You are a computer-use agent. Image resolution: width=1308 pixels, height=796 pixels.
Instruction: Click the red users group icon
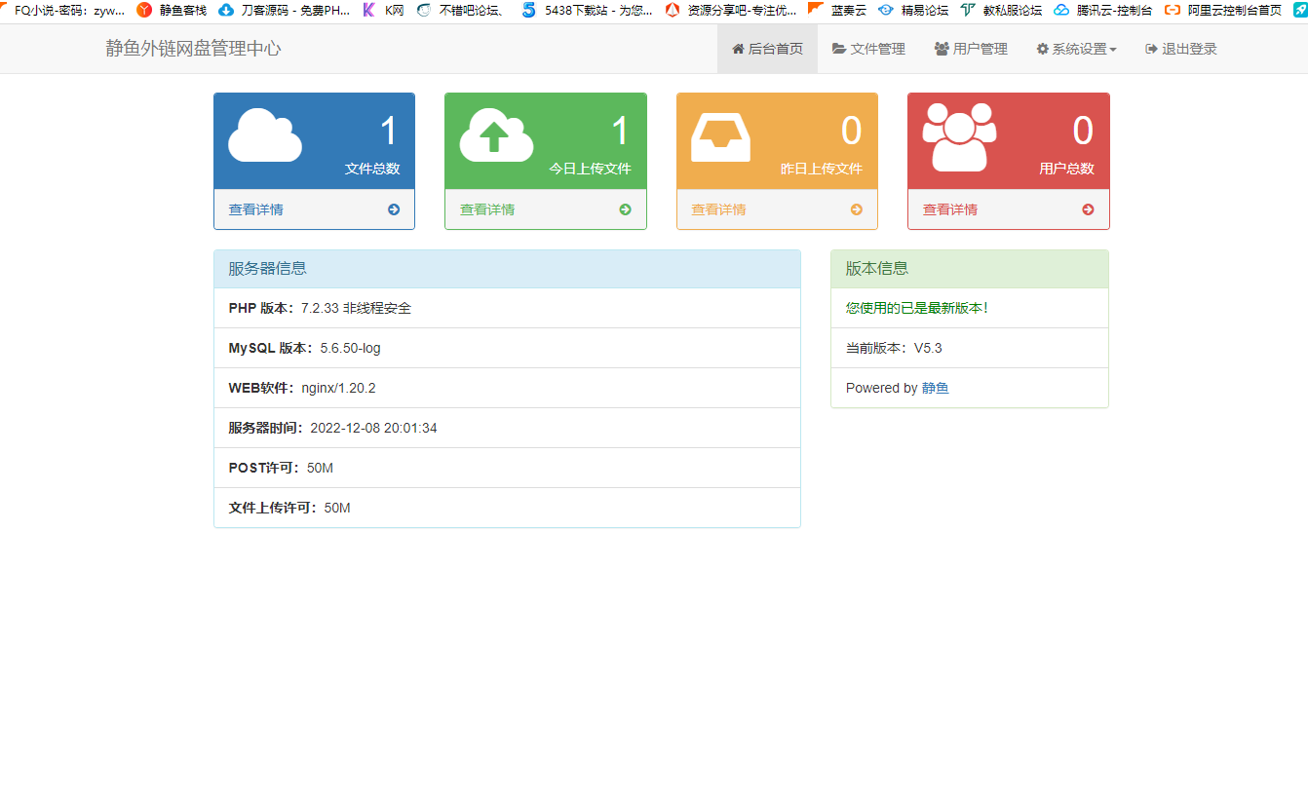coord(959,137)
